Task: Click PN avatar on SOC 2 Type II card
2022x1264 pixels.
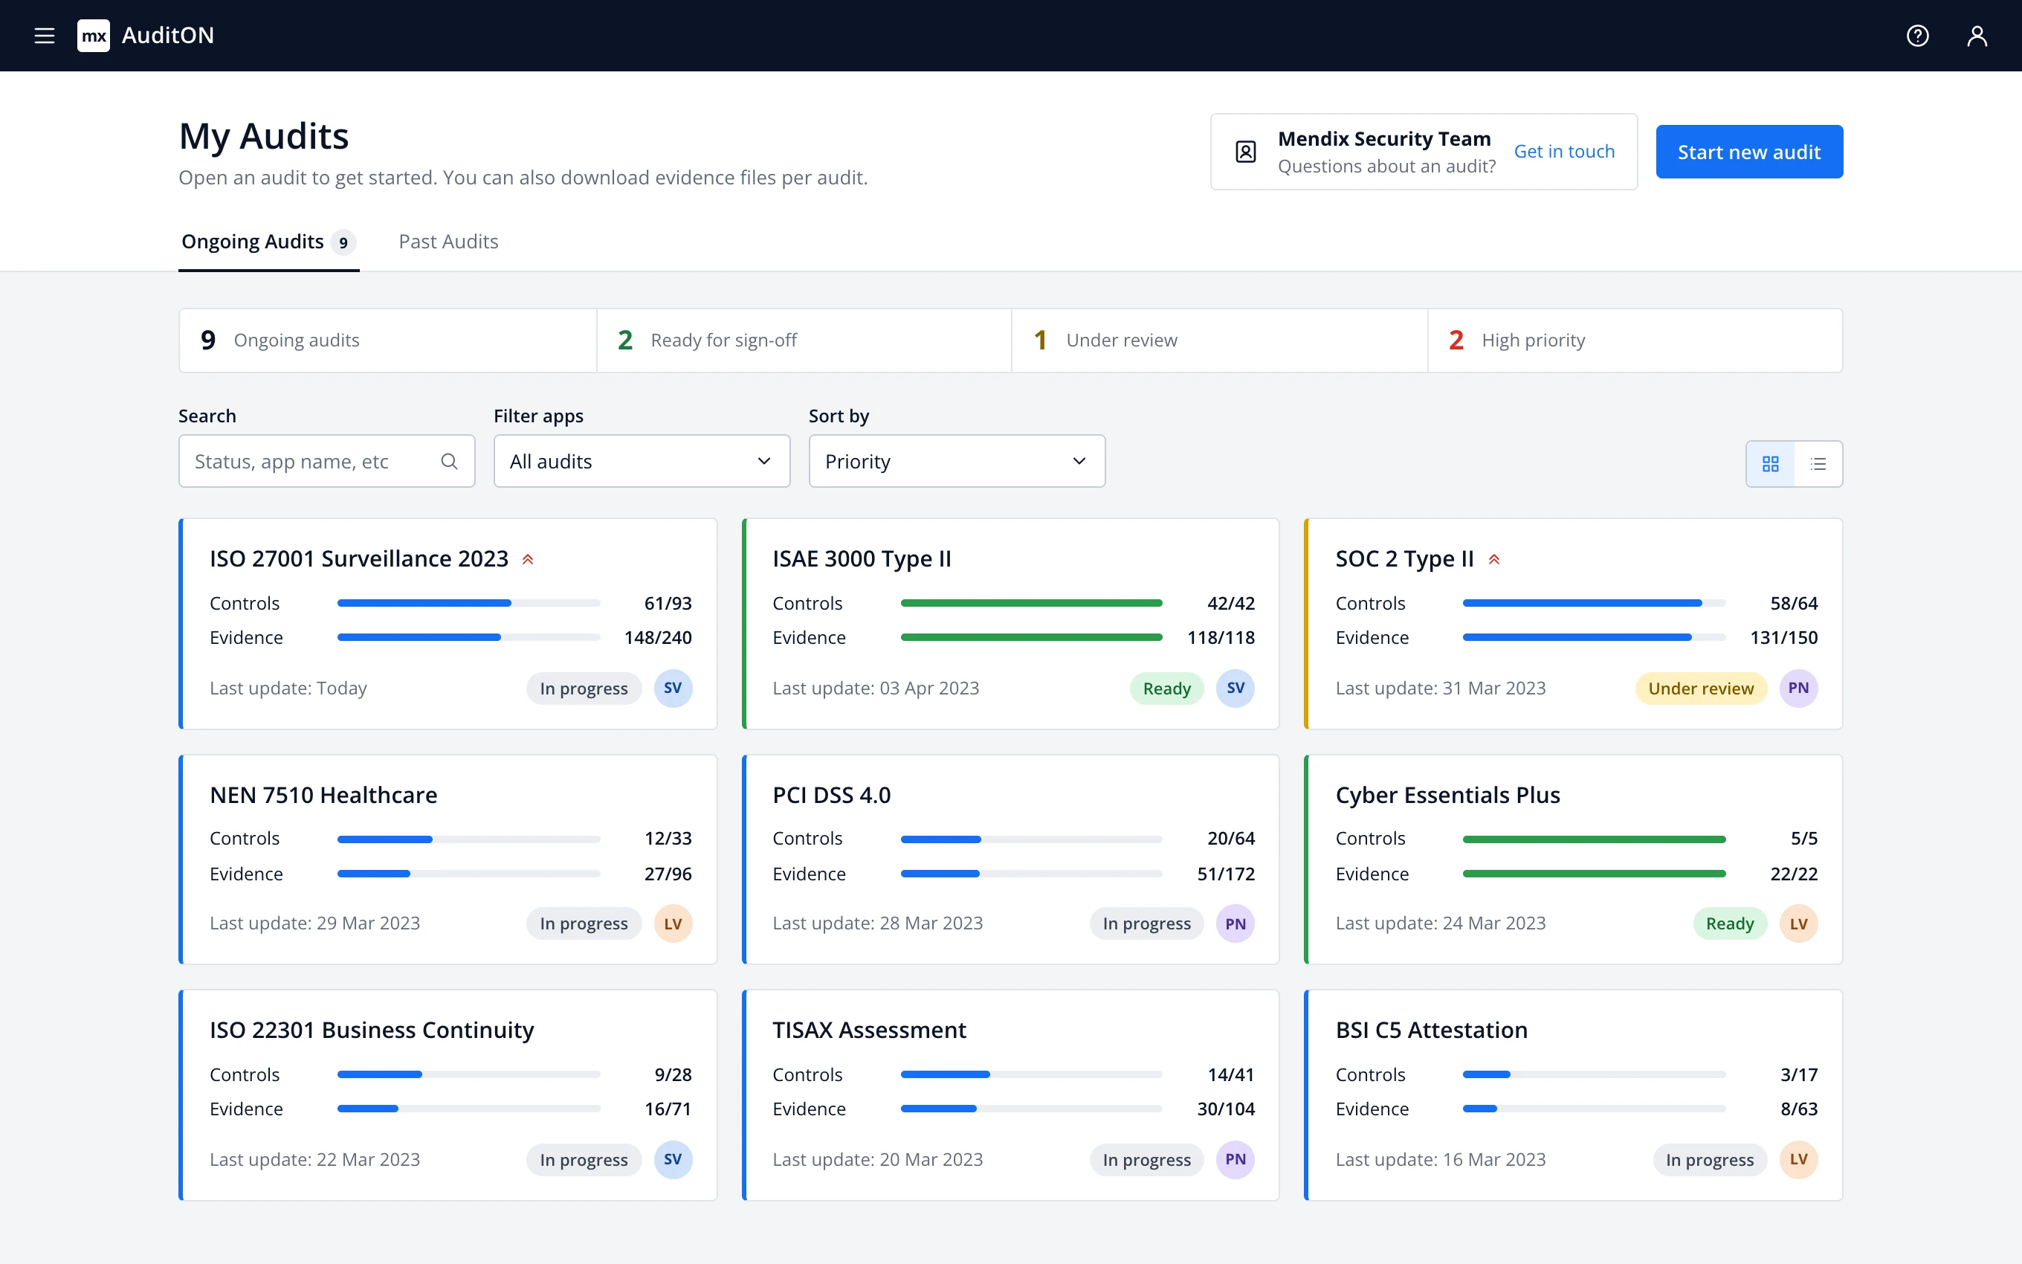Action: 1799,688
